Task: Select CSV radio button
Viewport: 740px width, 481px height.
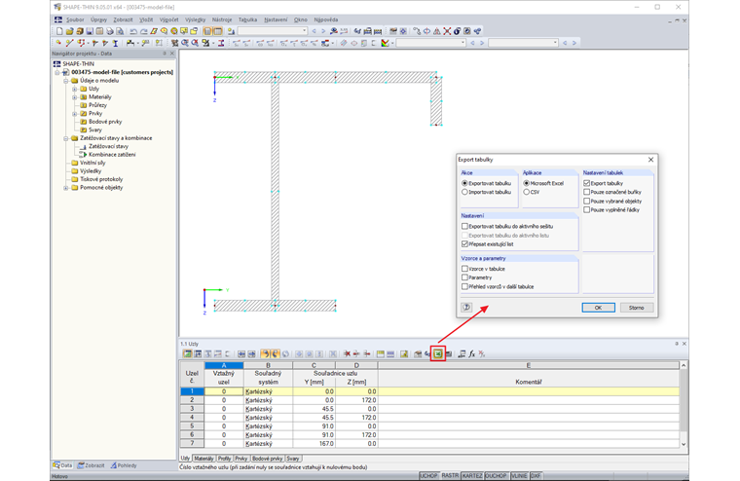Action: (526, 192)
